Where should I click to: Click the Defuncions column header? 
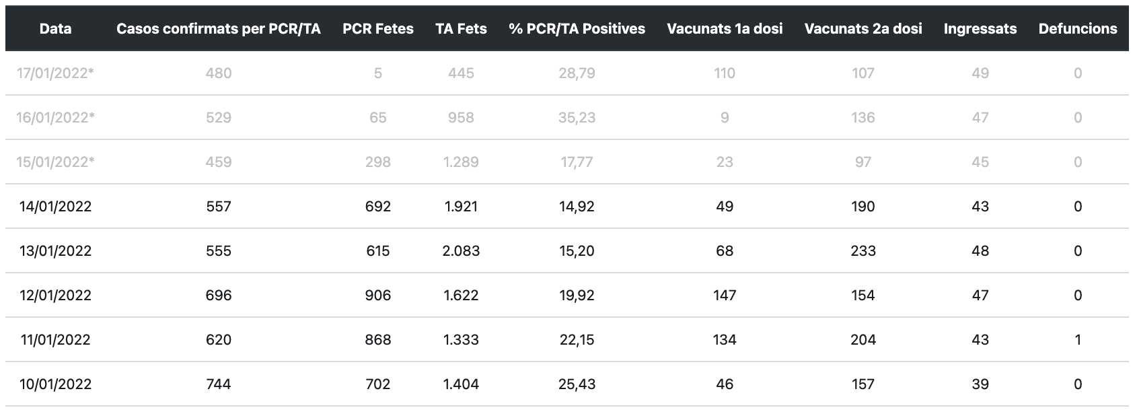(1078, 29)
